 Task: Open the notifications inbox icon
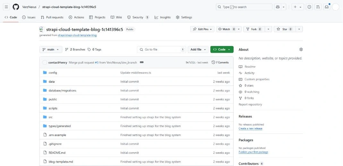pos(327,7)
